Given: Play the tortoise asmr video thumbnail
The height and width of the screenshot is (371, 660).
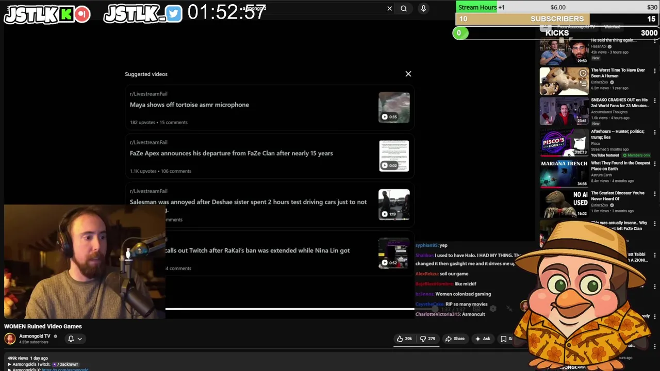Looking at the screenshot, I should point(394,107).
